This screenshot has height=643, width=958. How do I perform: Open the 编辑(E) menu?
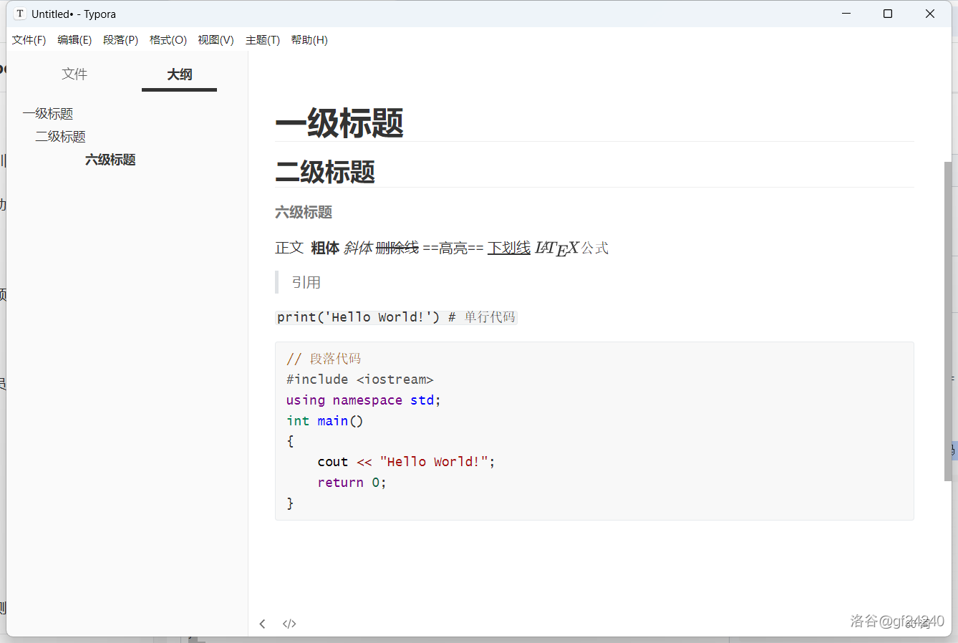[x=74, y=40]
